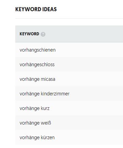Click the word kinderzimmer in keyword list

[55, 94]
